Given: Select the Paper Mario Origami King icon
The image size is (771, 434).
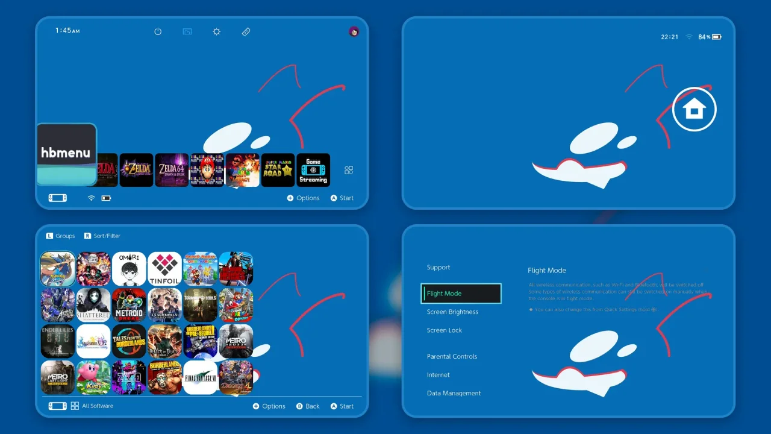Looking at the screenshot, I should 200,269.
